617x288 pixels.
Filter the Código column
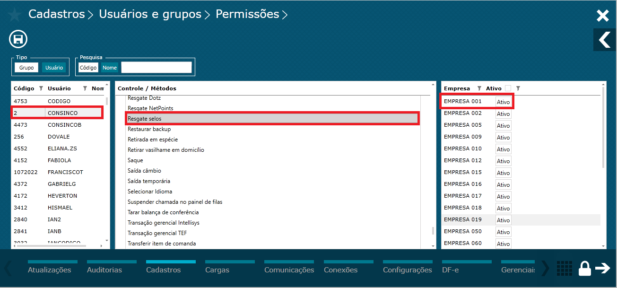41,88
